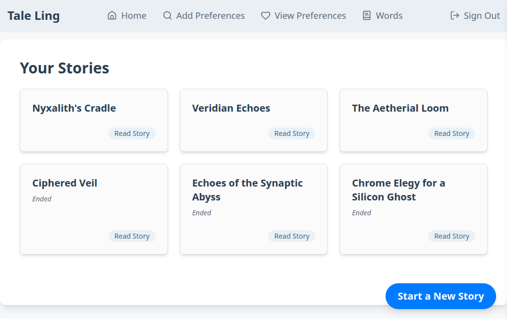
Task: Read Story for Nyxalith's Cradle
Action: click(x=132, y=133)
